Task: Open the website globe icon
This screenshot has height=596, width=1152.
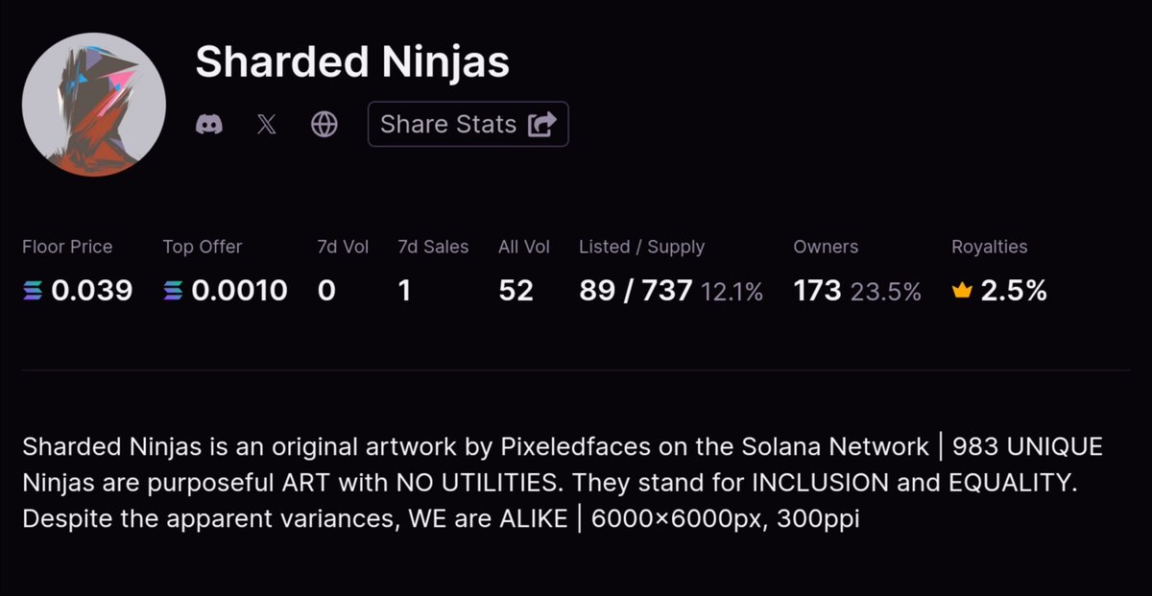Action: [324, 125]
